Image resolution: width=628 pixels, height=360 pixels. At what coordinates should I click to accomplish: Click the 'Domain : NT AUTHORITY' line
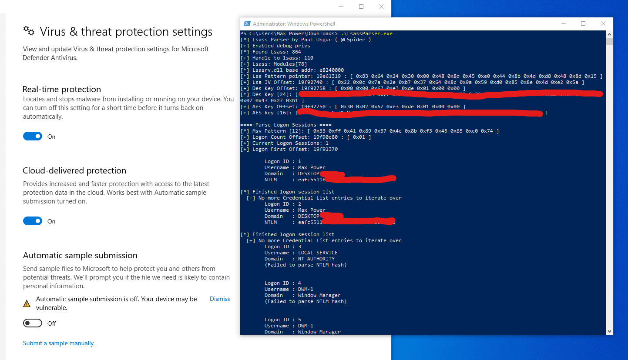pyautogui.click(x=299, y=259)
